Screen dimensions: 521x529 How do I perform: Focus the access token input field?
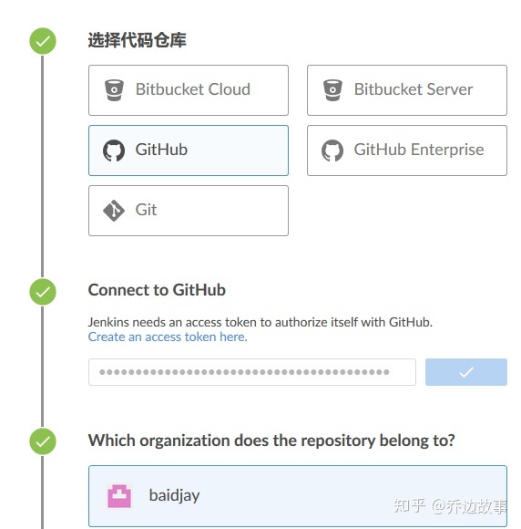pos(252,372)
